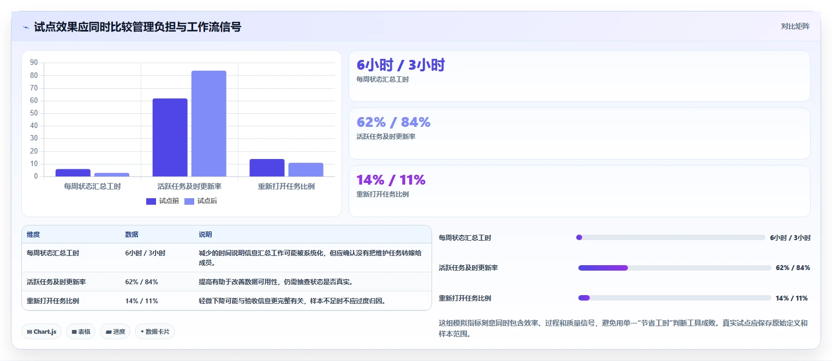Click the 进度 chip icon
The image size is (832, 361).
point(108,332)
